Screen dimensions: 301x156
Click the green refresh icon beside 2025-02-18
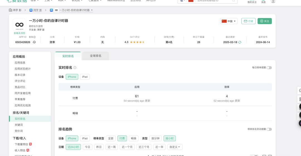click(x=240, y=42)
